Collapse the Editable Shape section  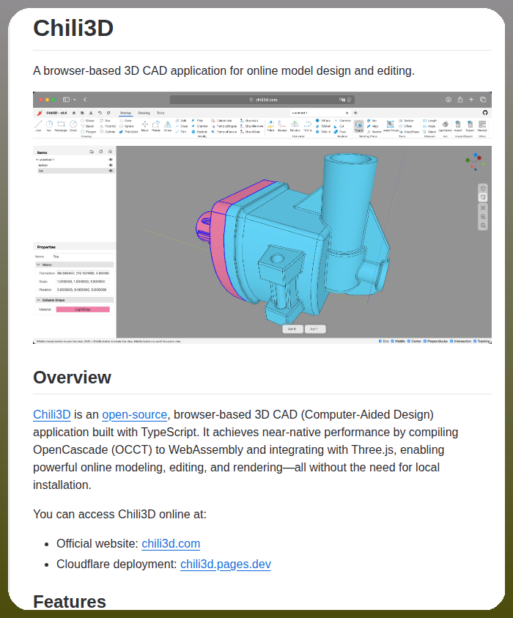39,300
